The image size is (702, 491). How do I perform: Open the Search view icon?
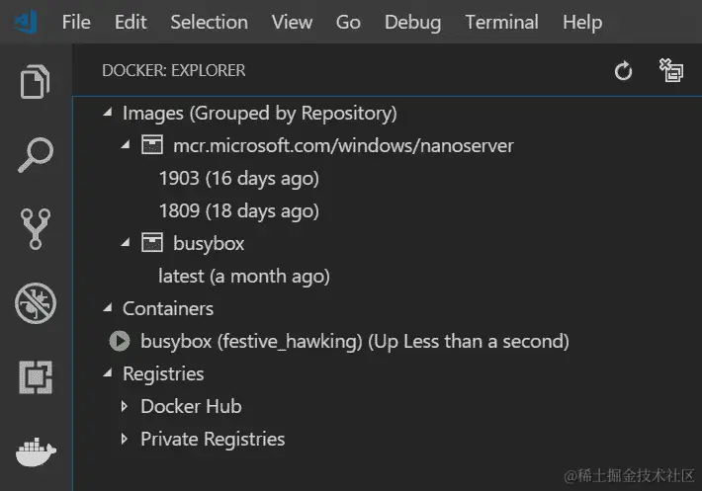[x=36, y=155]
